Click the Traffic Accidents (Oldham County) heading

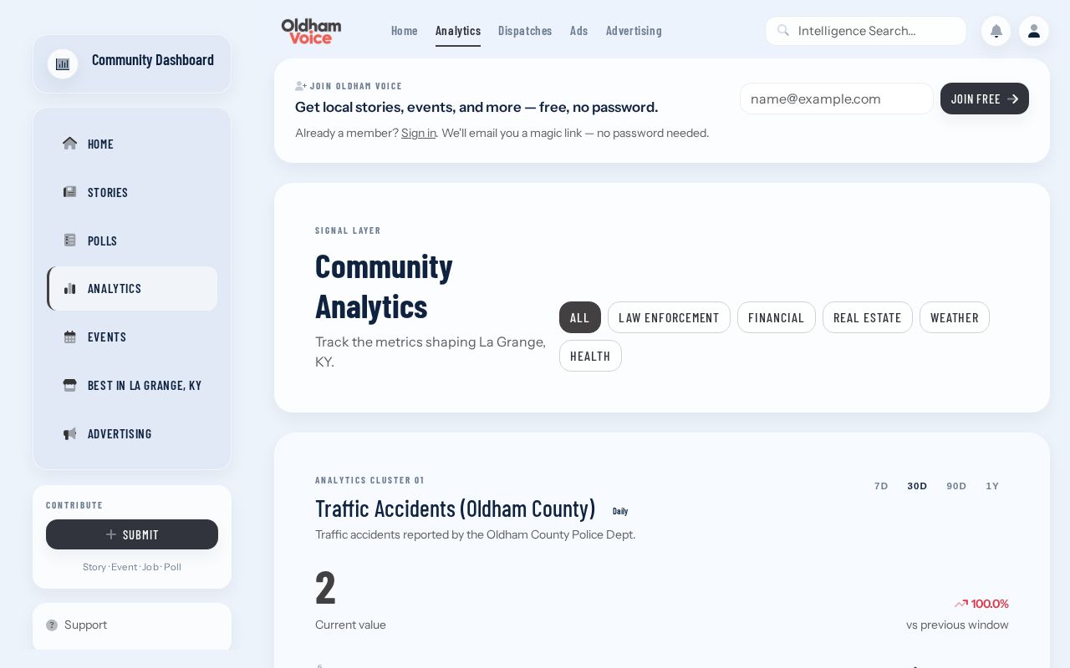click(x=456, y=509)
